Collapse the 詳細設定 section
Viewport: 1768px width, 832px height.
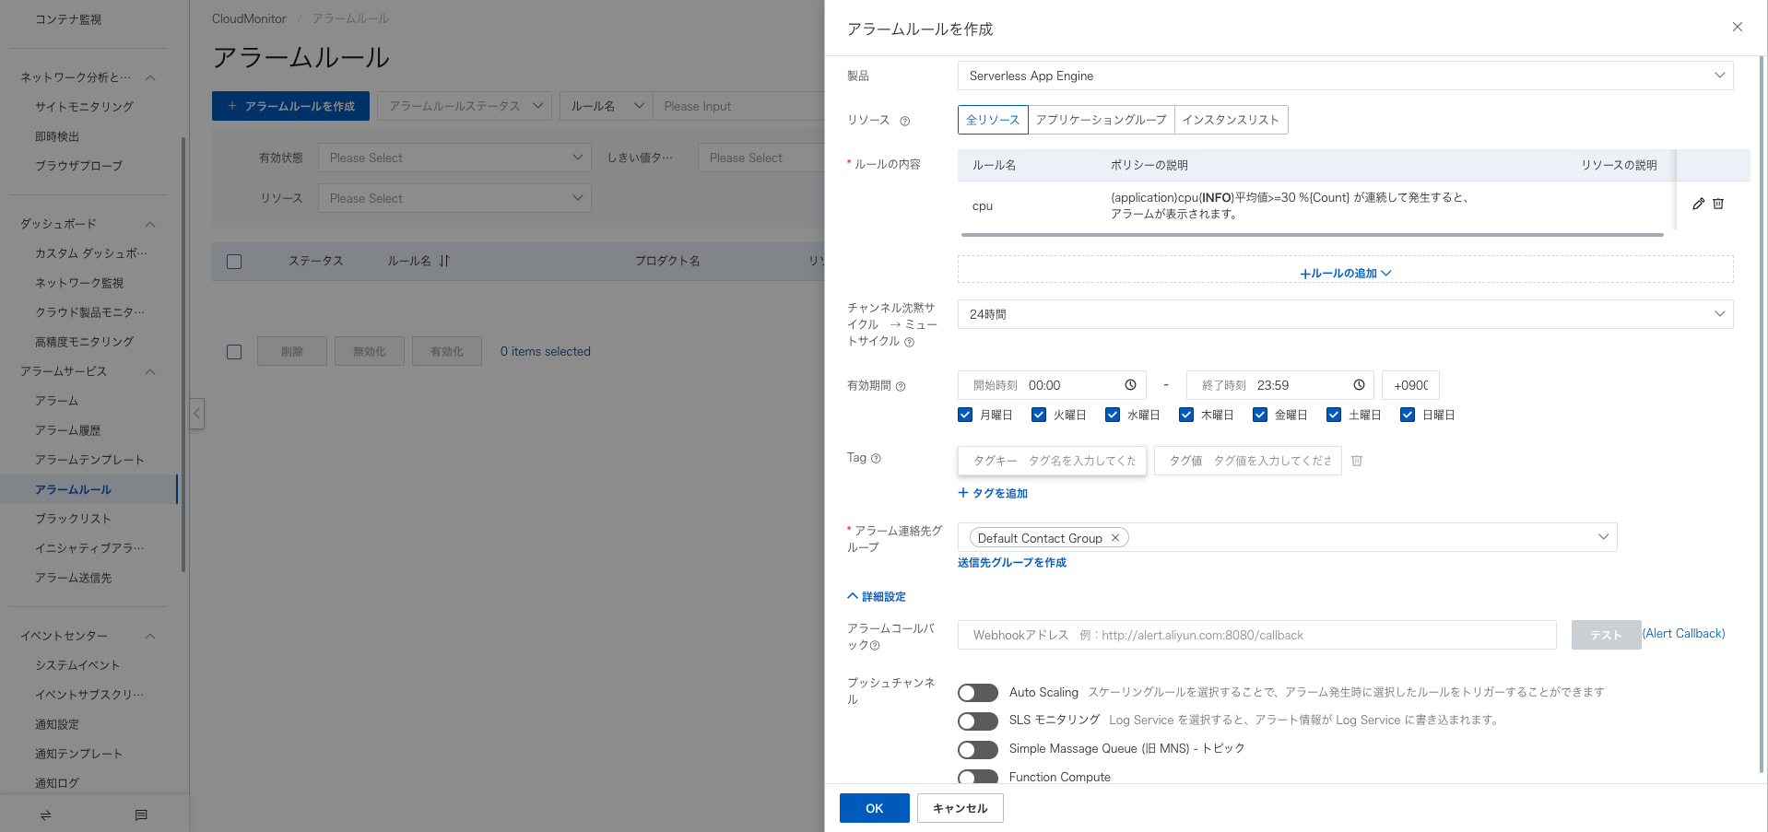pos(877,597)
